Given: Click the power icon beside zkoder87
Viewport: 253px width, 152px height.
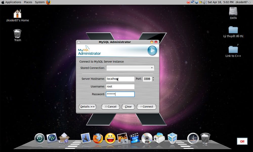Looking at the screenshot, I should tap(250, 2).
